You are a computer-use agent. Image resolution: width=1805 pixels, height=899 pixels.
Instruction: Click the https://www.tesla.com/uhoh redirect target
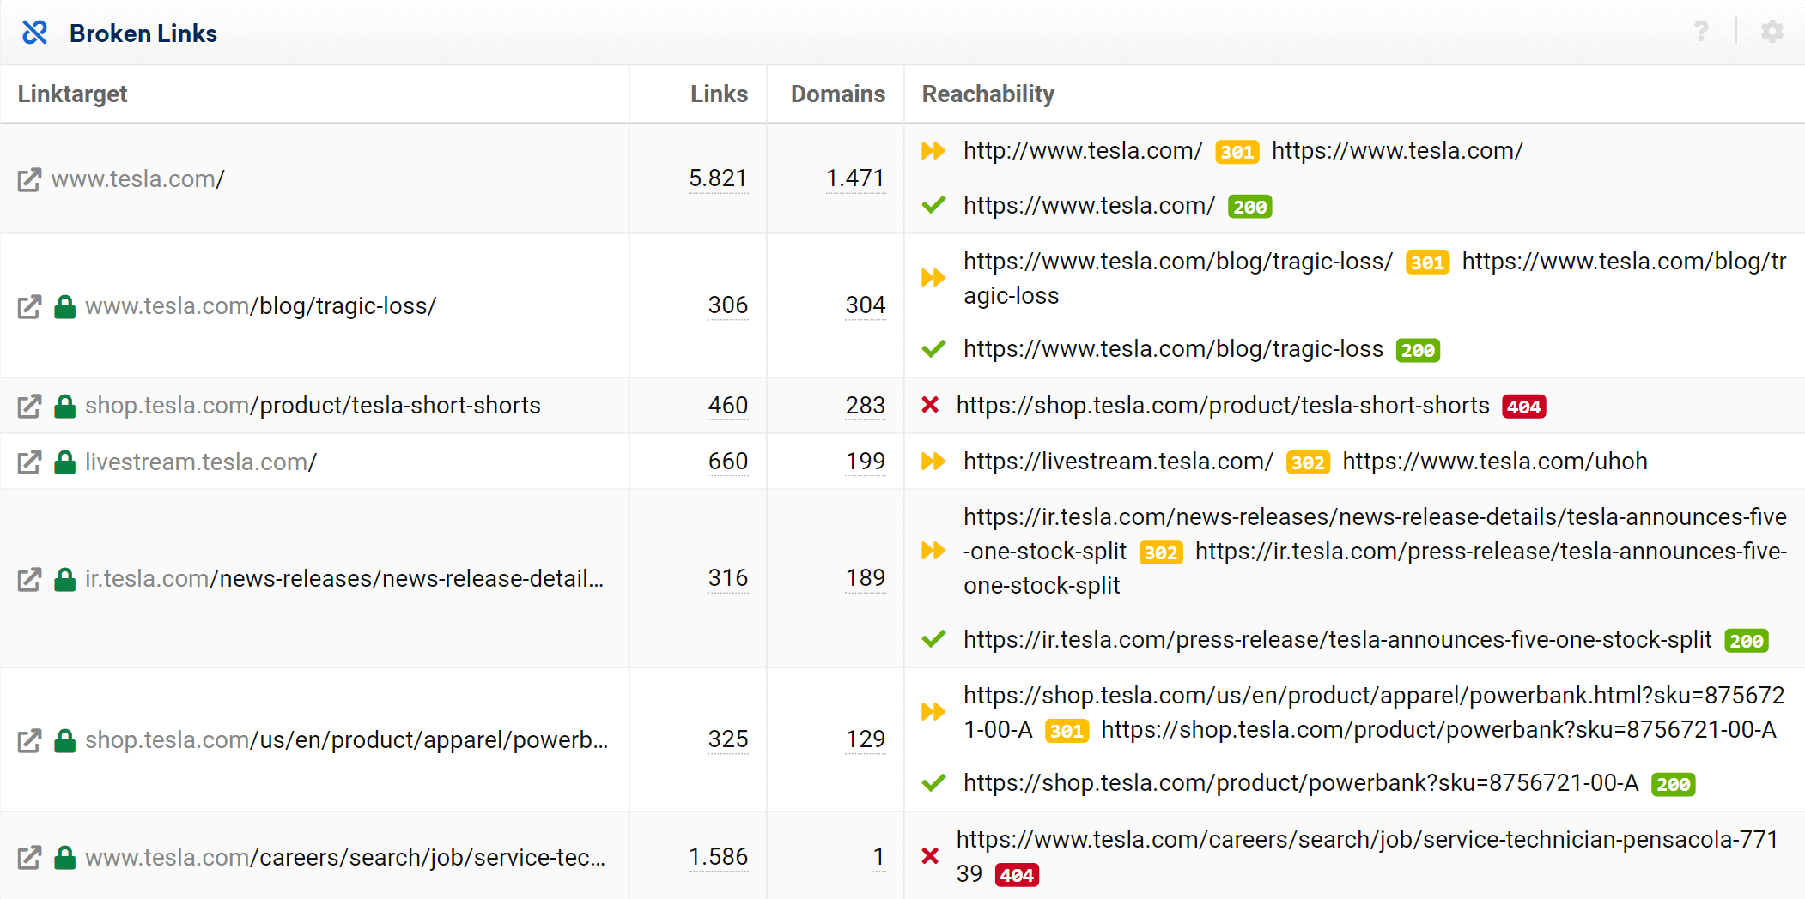1495,462
